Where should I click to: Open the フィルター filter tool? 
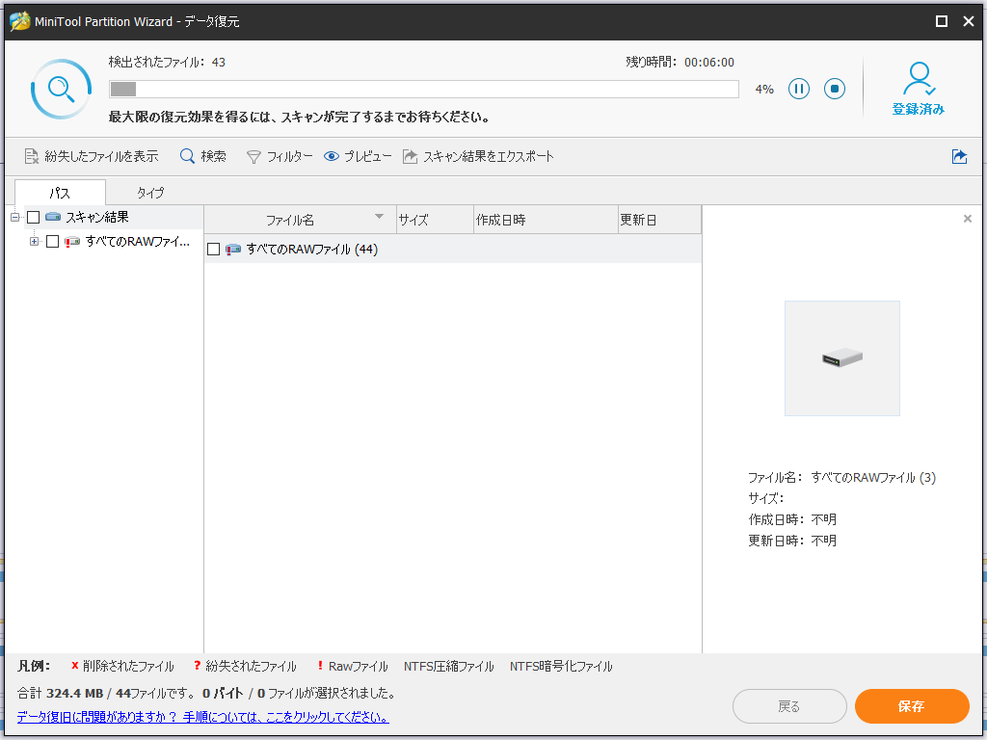coord(254,156)
